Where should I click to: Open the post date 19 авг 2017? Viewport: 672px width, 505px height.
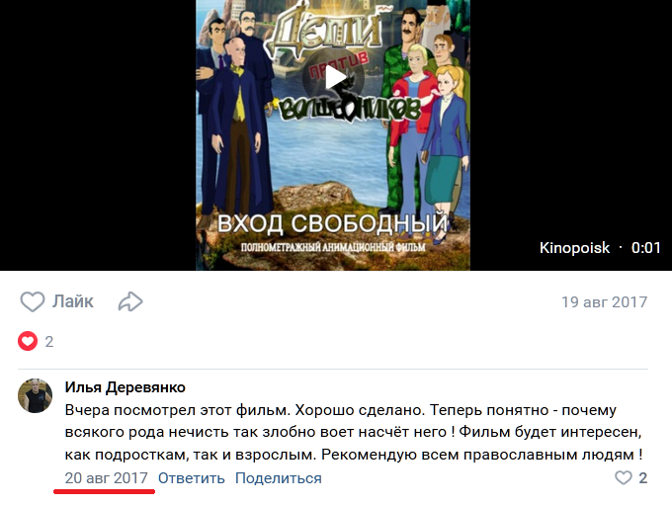tap(604, 302)
